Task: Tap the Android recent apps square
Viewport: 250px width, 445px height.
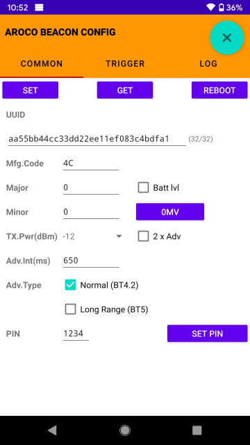Action: [x=197, y=430]
